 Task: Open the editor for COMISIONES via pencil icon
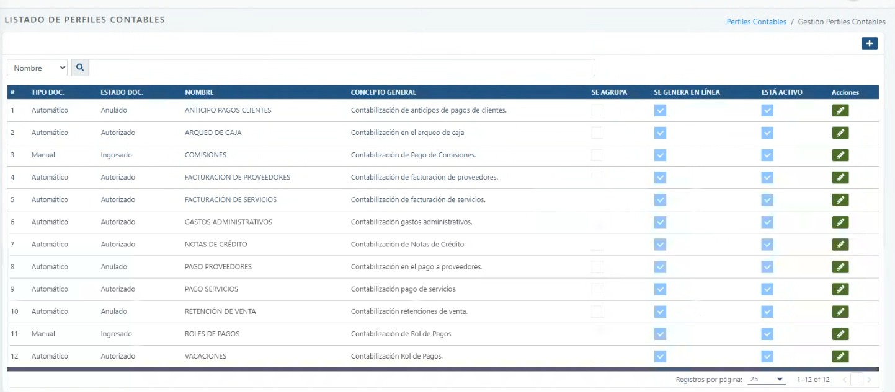click(840, 154)
